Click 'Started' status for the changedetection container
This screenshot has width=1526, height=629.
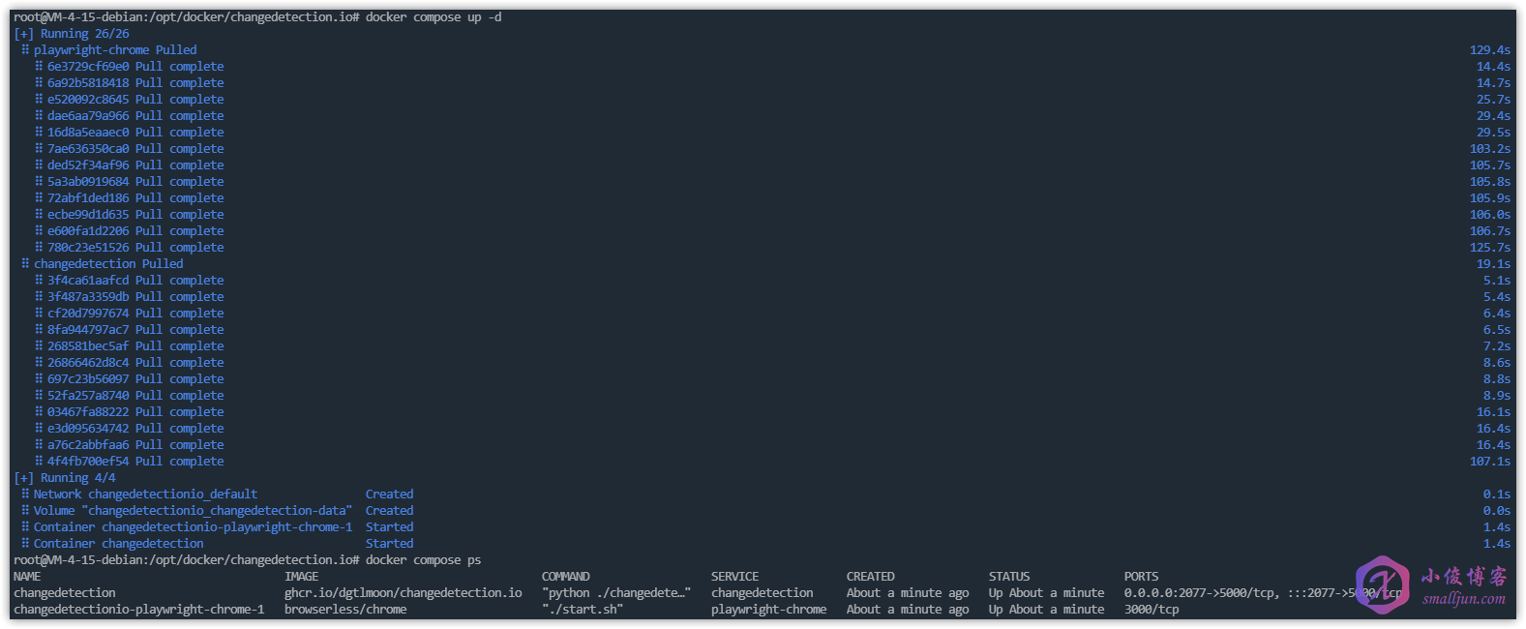click(390, 544)
